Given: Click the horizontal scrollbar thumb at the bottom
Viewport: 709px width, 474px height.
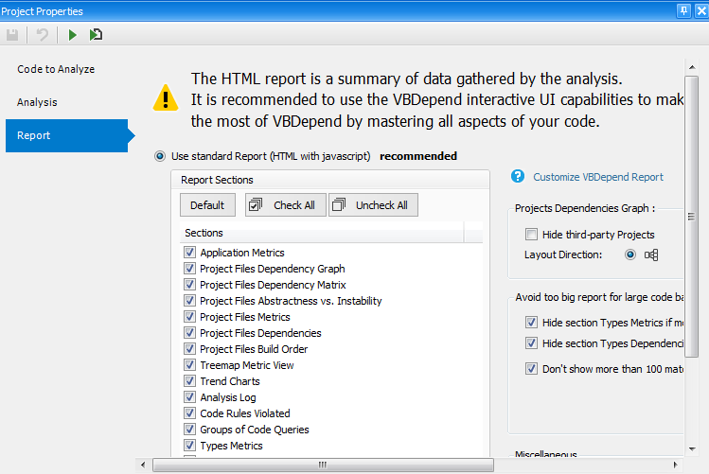Looking at the screenshot, I should (x=322, y=465).
